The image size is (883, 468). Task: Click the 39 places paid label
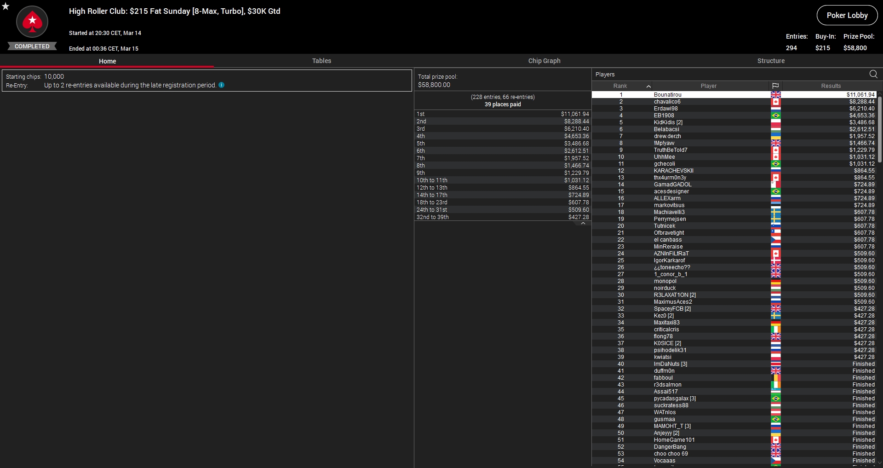503,104
